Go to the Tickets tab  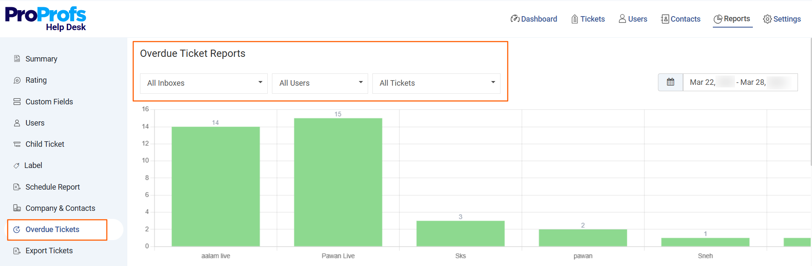click(588, 19)
